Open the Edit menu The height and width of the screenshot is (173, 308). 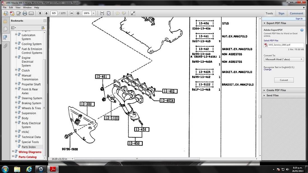(x=11, y=8)
